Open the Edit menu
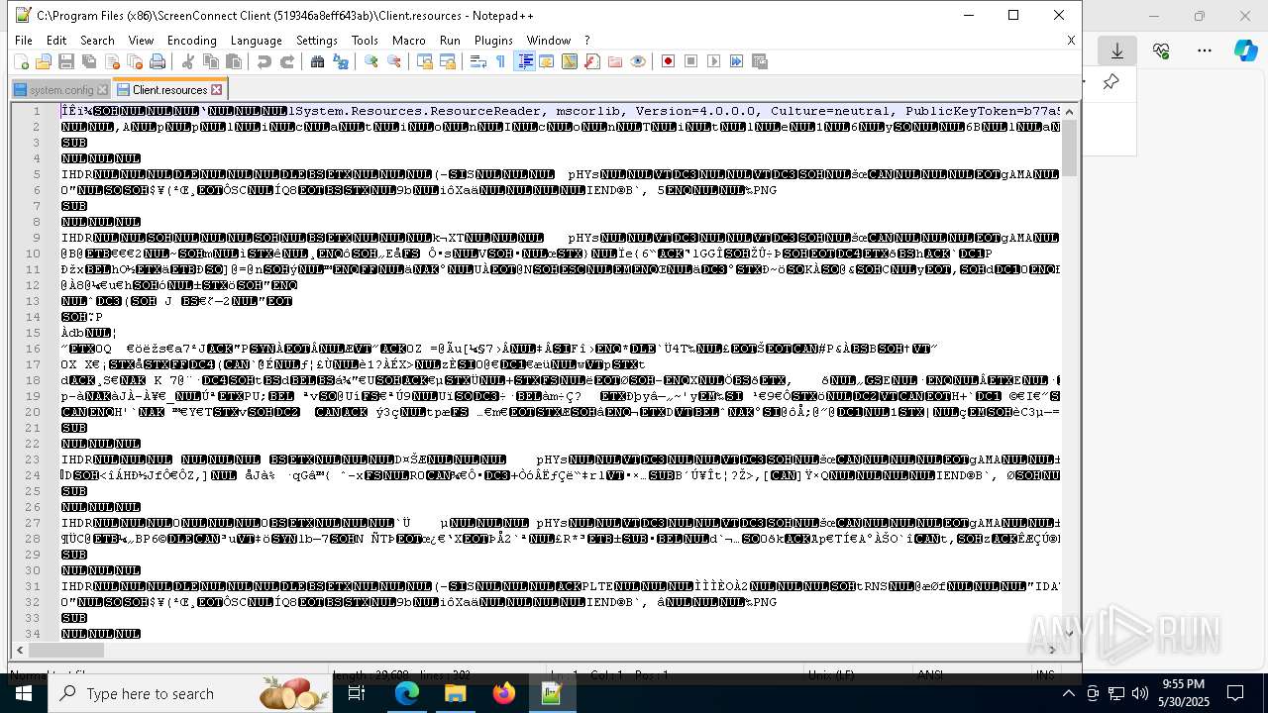The image size is (1268, 713). coord(56,41)
